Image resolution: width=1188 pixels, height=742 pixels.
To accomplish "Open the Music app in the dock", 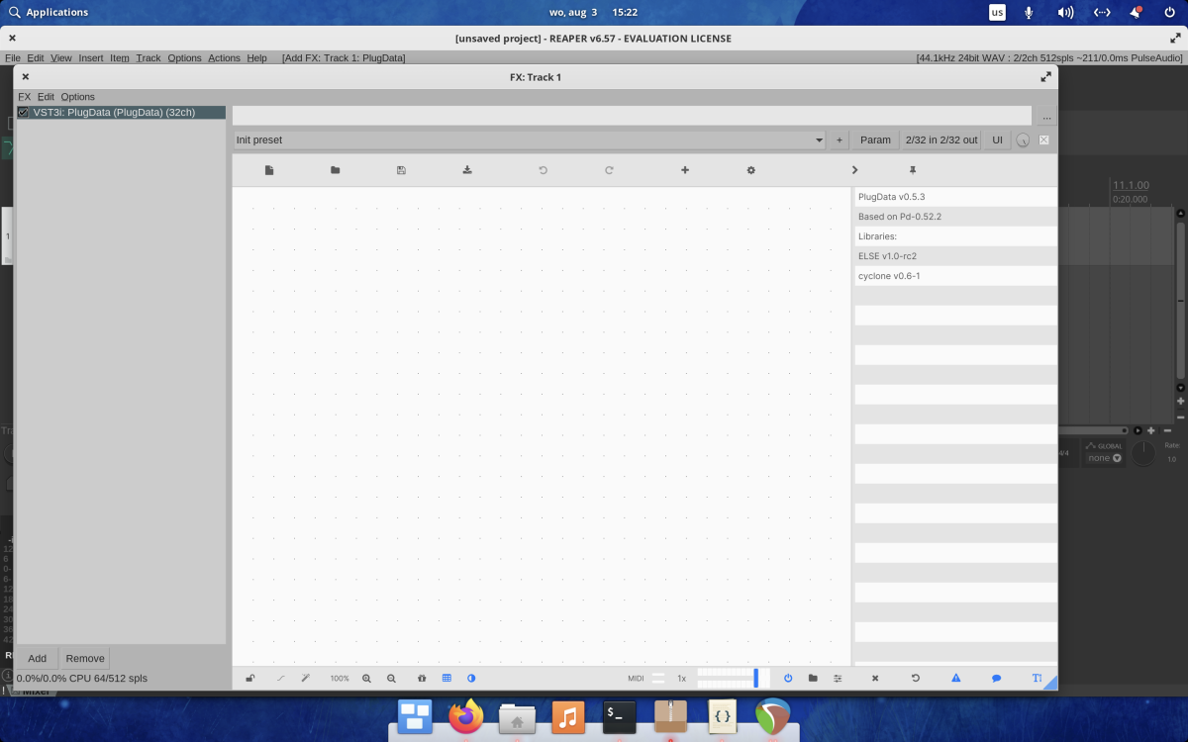I will tap(568, 715).
